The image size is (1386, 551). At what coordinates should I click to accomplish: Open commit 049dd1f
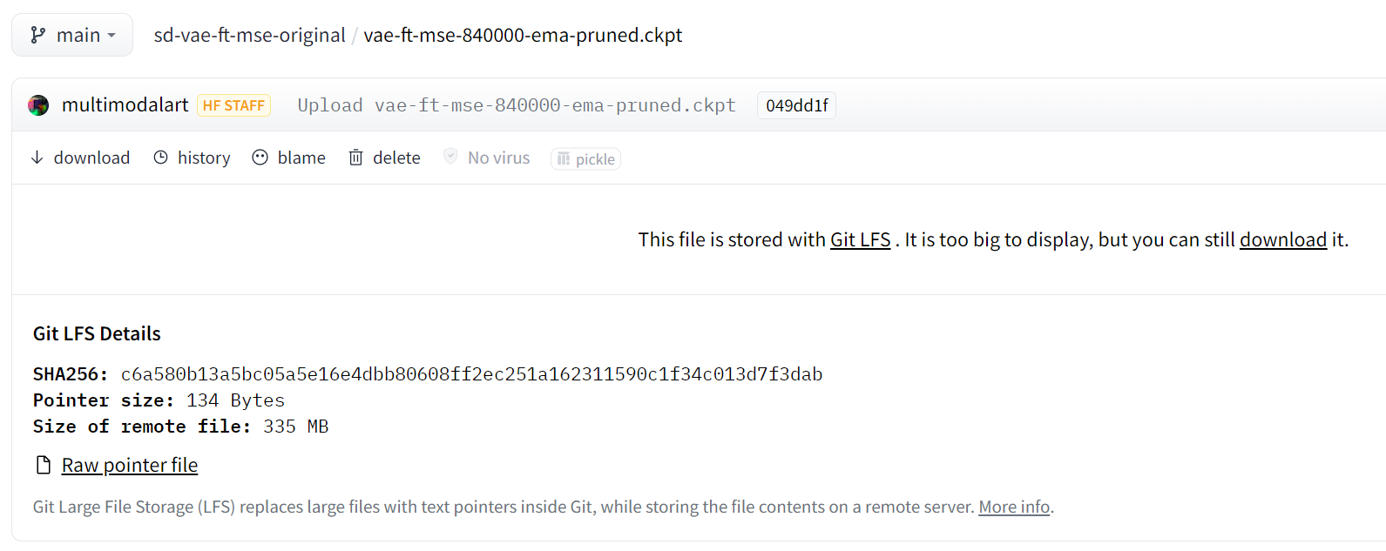796,105
